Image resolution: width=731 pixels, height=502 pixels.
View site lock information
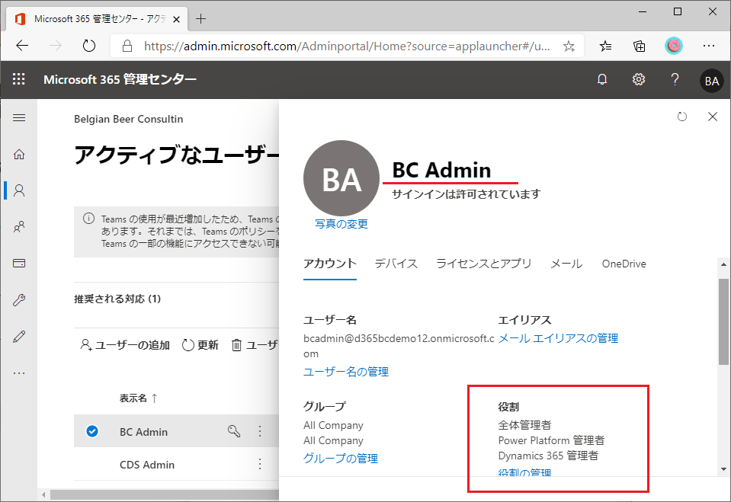tap(127, 46)
